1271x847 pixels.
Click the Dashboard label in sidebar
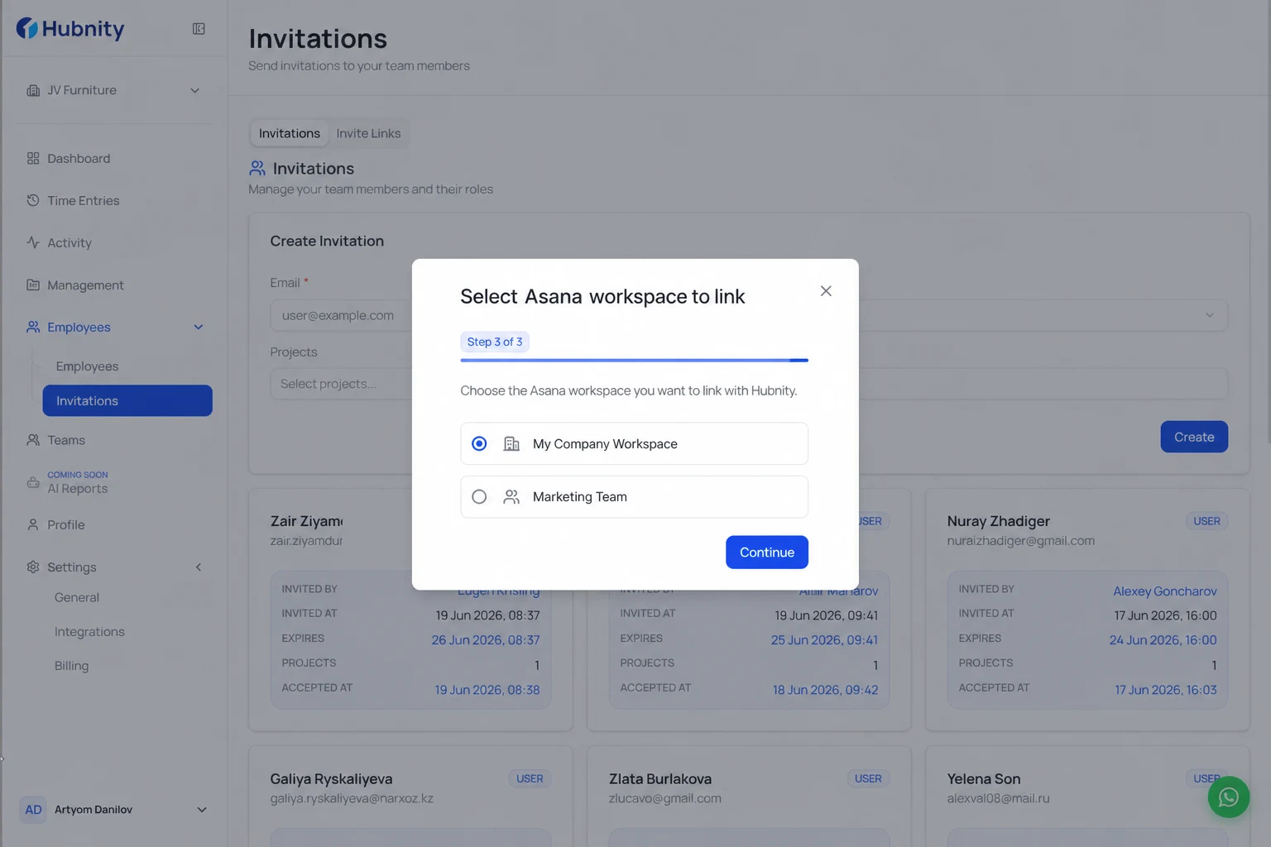point(79,158)
